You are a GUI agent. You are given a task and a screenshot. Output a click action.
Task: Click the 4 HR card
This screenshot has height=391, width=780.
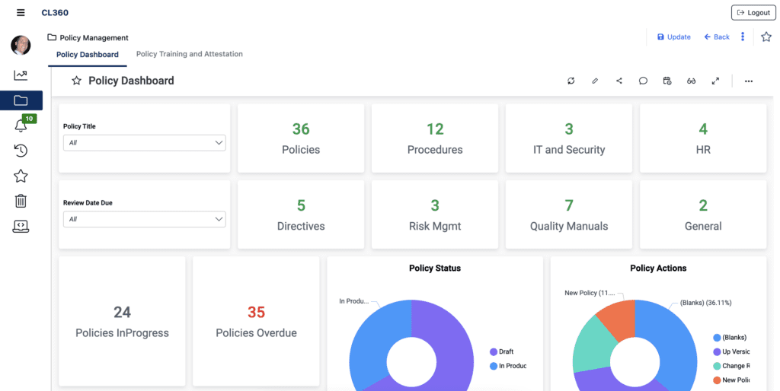[703, 138]
